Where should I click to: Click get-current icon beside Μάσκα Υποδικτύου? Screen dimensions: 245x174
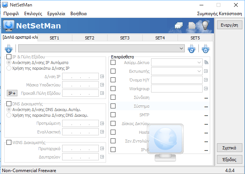coord(102,85)
